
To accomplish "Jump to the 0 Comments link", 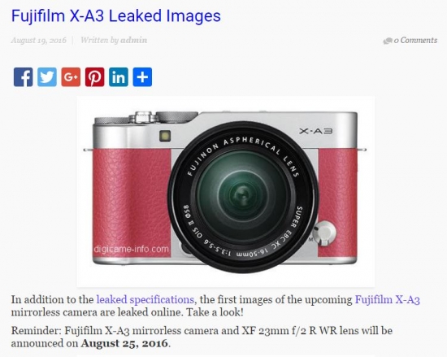I will (x=415, y=40).
